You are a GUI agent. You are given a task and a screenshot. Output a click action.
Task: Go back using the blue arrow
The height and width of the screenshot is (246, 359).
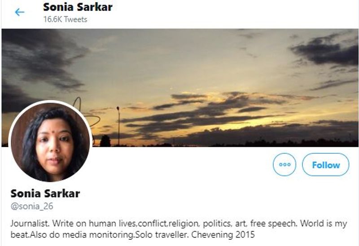[x=20, y=12]
